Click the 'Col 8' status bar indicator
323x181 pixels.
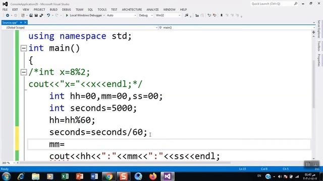point(264,169)
